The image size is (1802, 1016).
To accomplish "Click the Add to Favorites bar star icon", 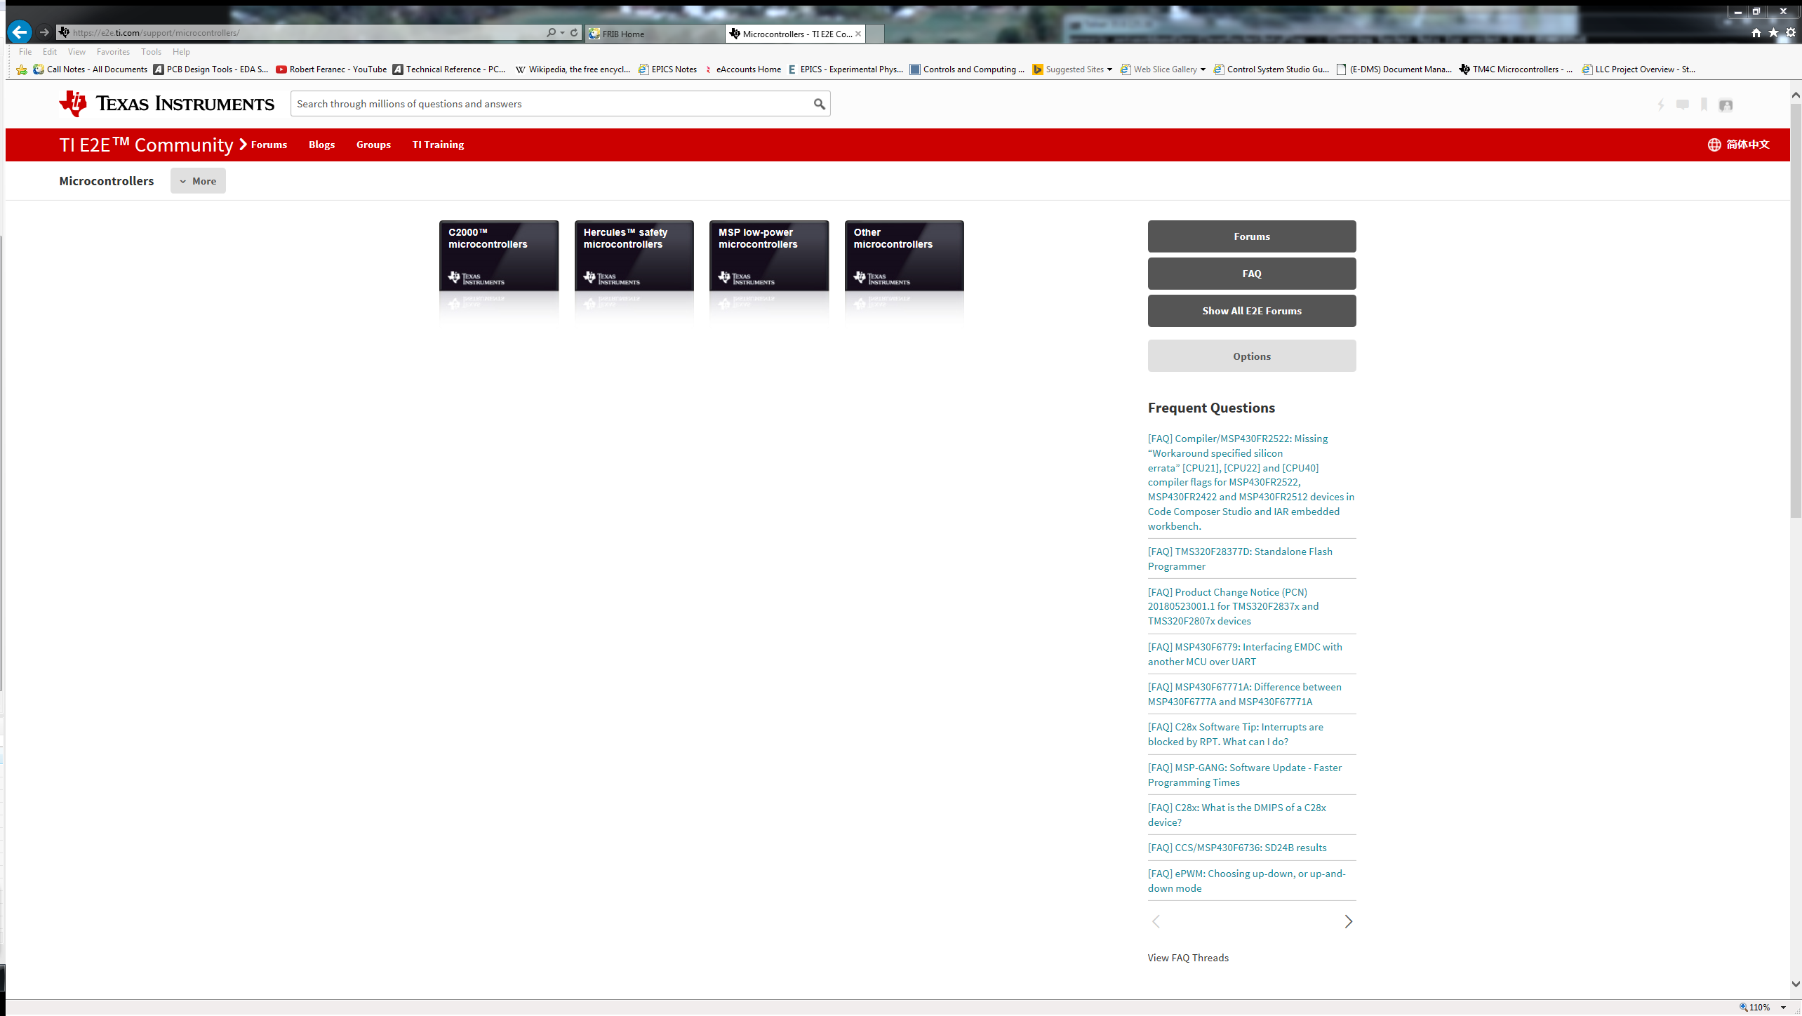I will pyautogui.click(x=22, y=69).
